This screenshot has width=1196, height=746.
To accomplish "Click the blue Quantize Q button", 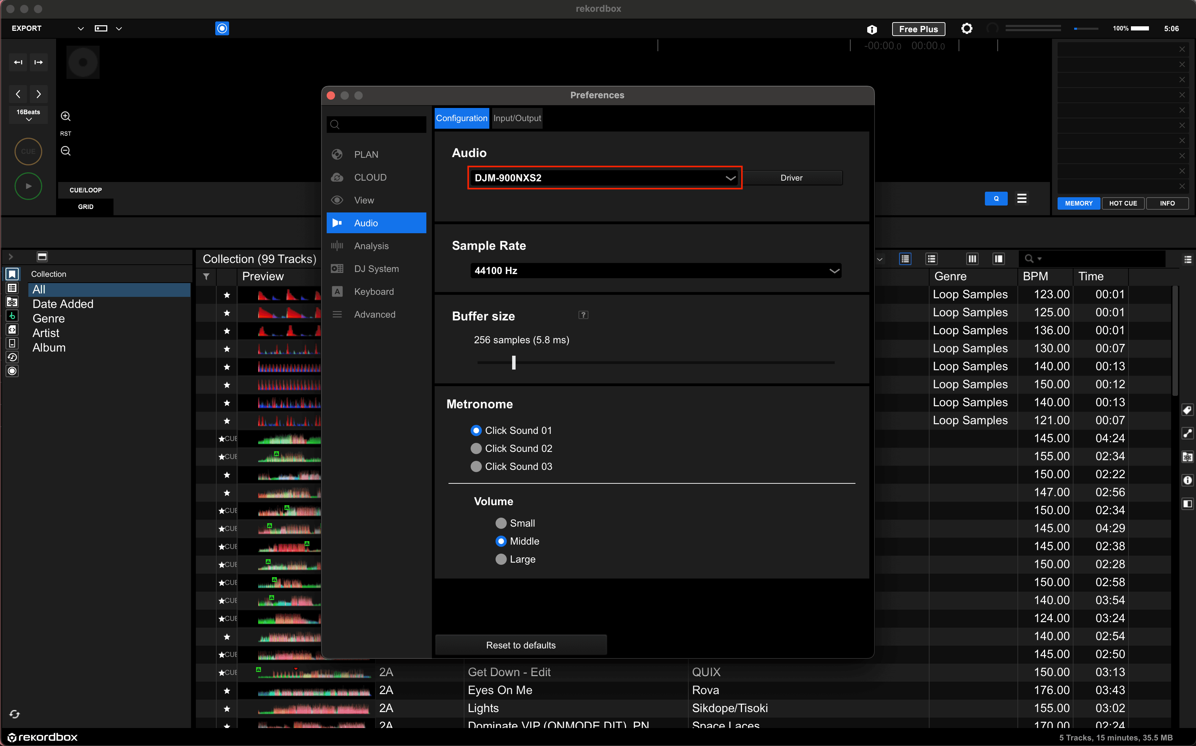I will (x=996, y=199).
